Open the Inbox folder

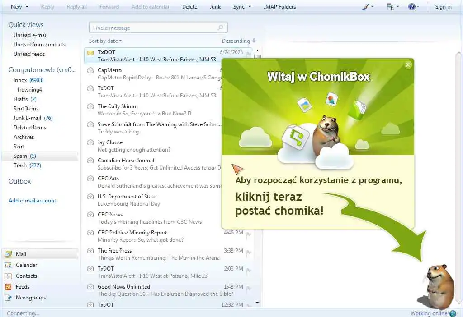tap(28, 80)
